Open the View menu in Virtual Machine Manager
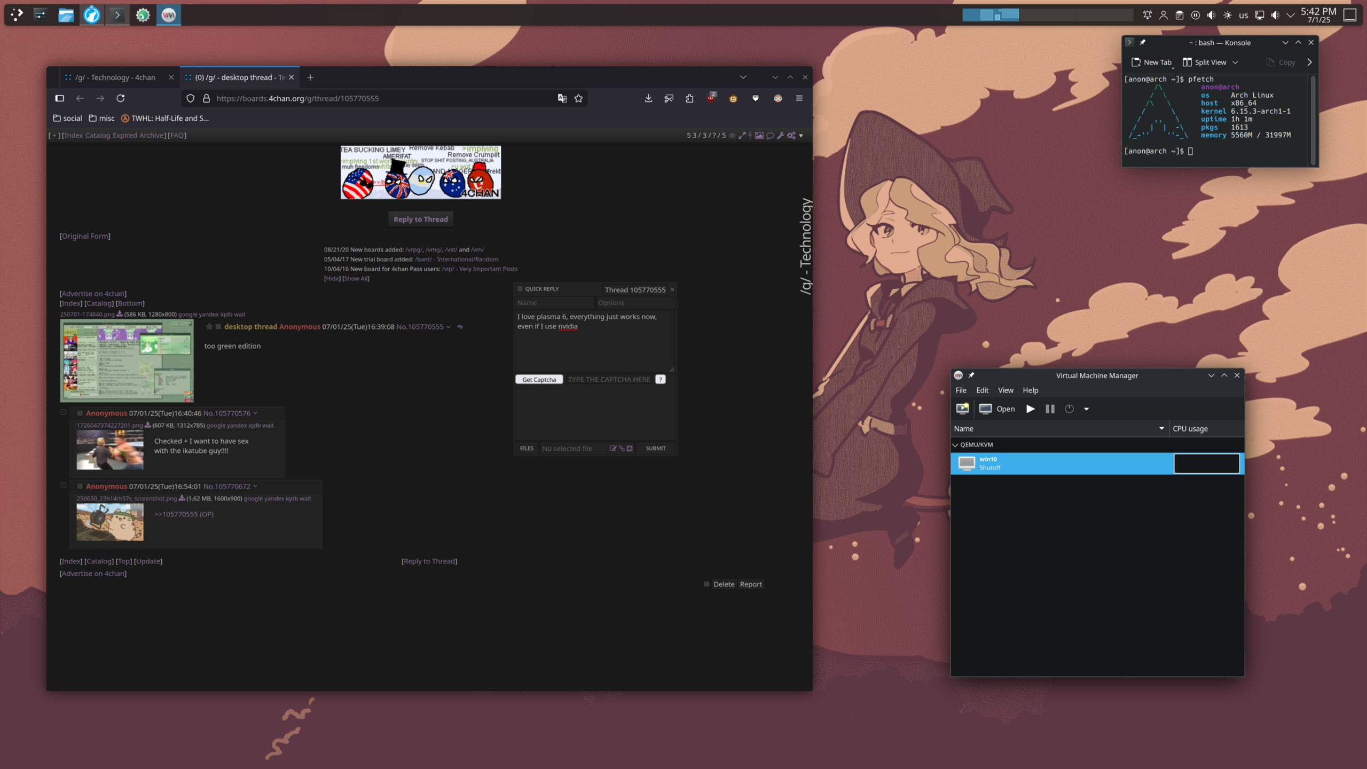1367x769 pixels. tap(1005, 390)
